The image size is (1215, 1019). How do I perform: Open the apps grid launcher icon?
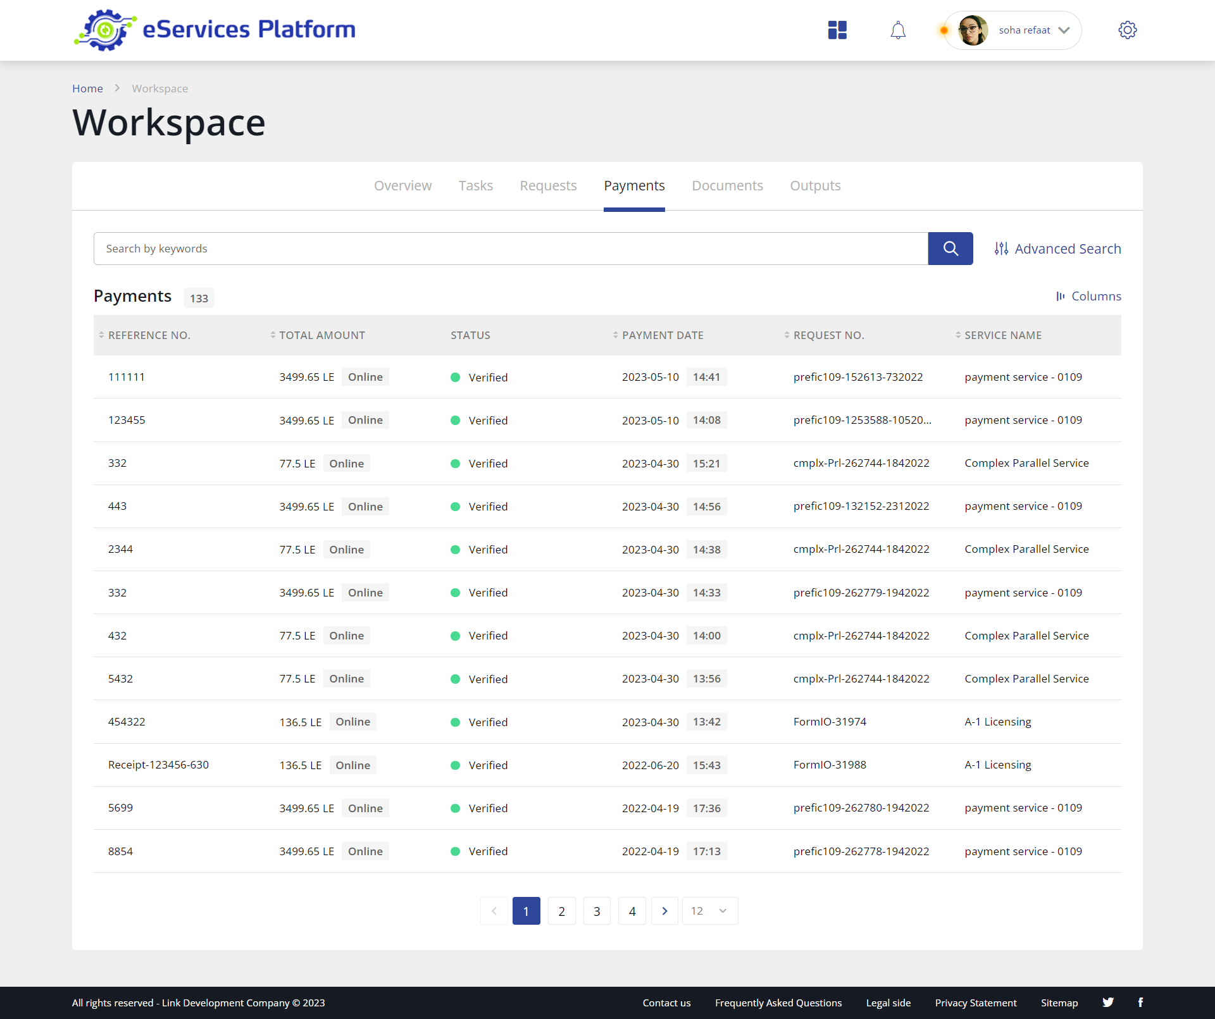[x=837, y=30]
